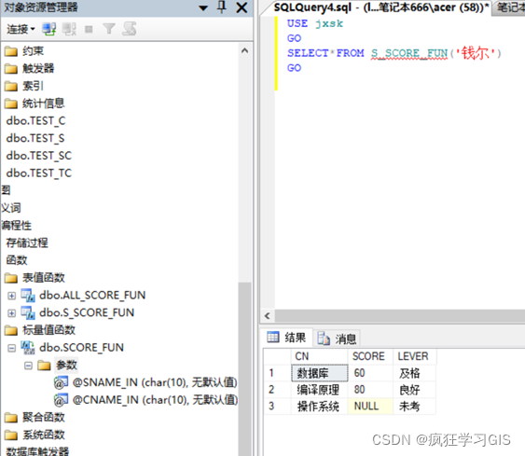
Task: Open the 连接 dropdown menu
Action: coord(21,30)
